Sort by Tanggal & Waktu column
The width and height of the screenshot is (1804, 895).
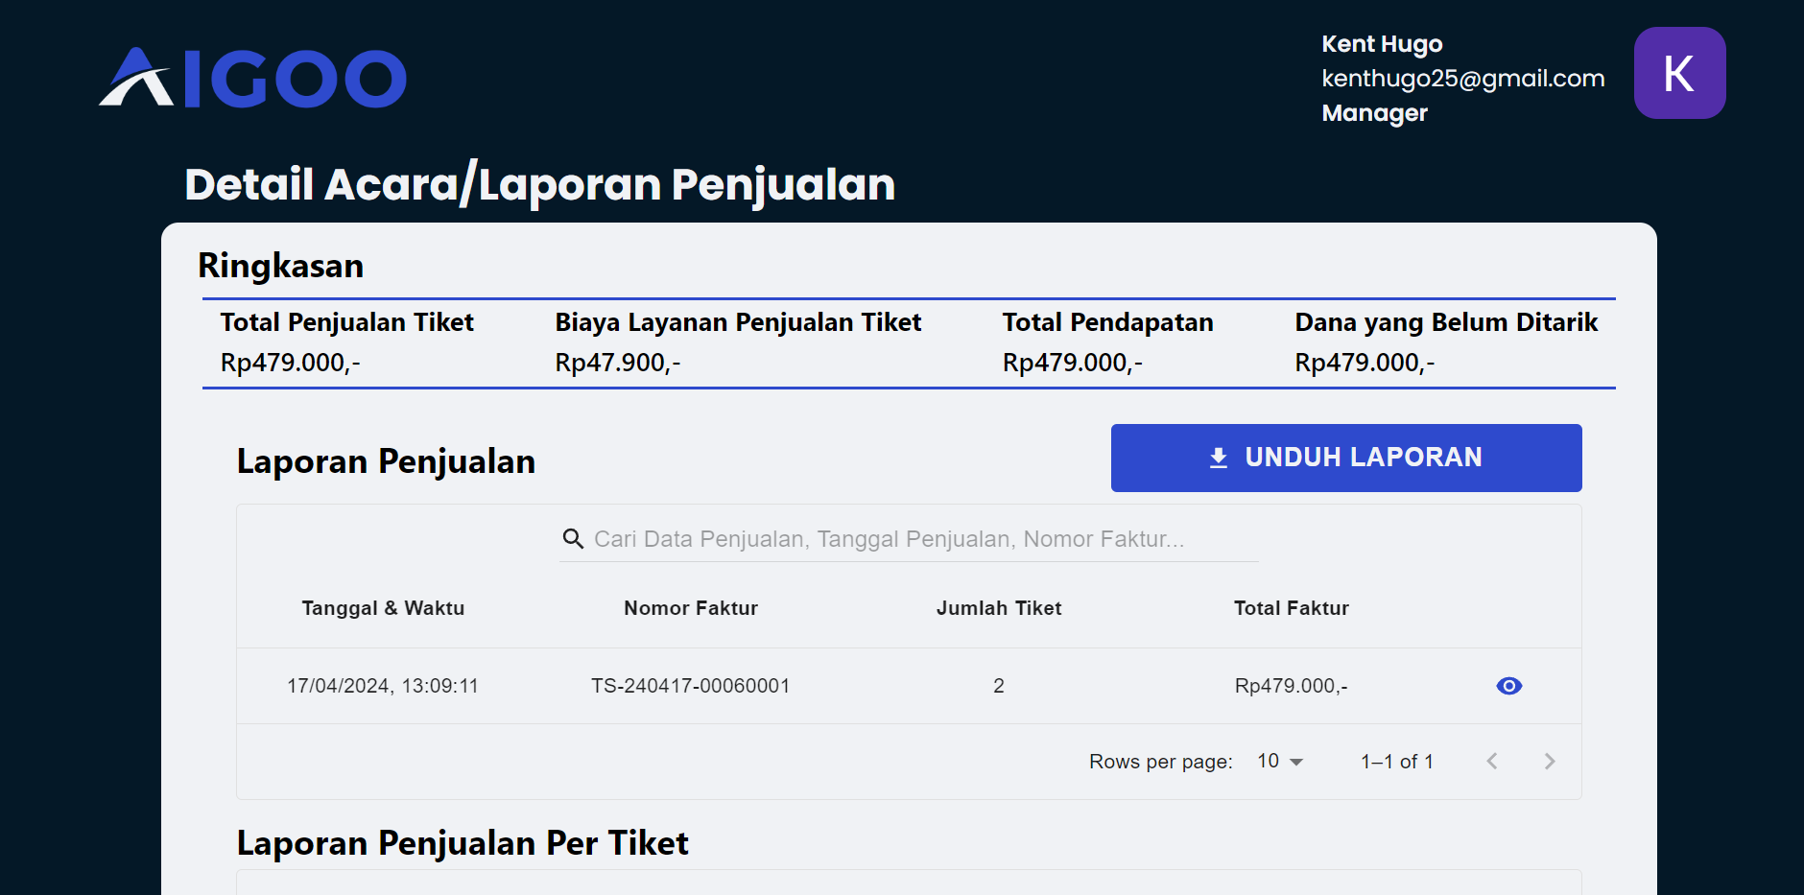[383, 608]
